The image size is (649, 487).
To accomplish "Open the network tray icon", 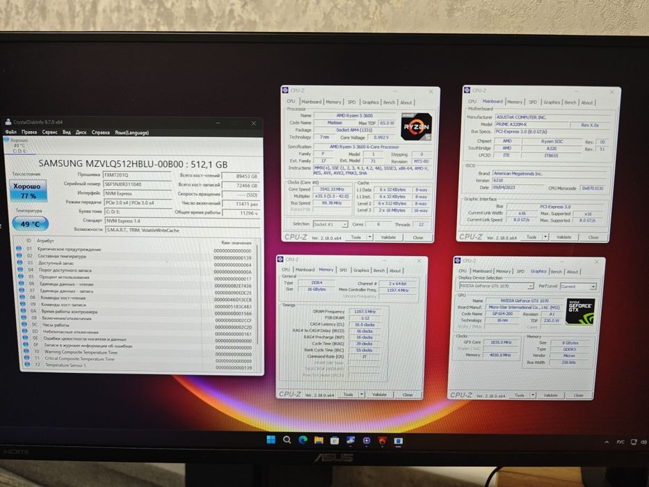I will pyautogui.click(x=633, y=442).
